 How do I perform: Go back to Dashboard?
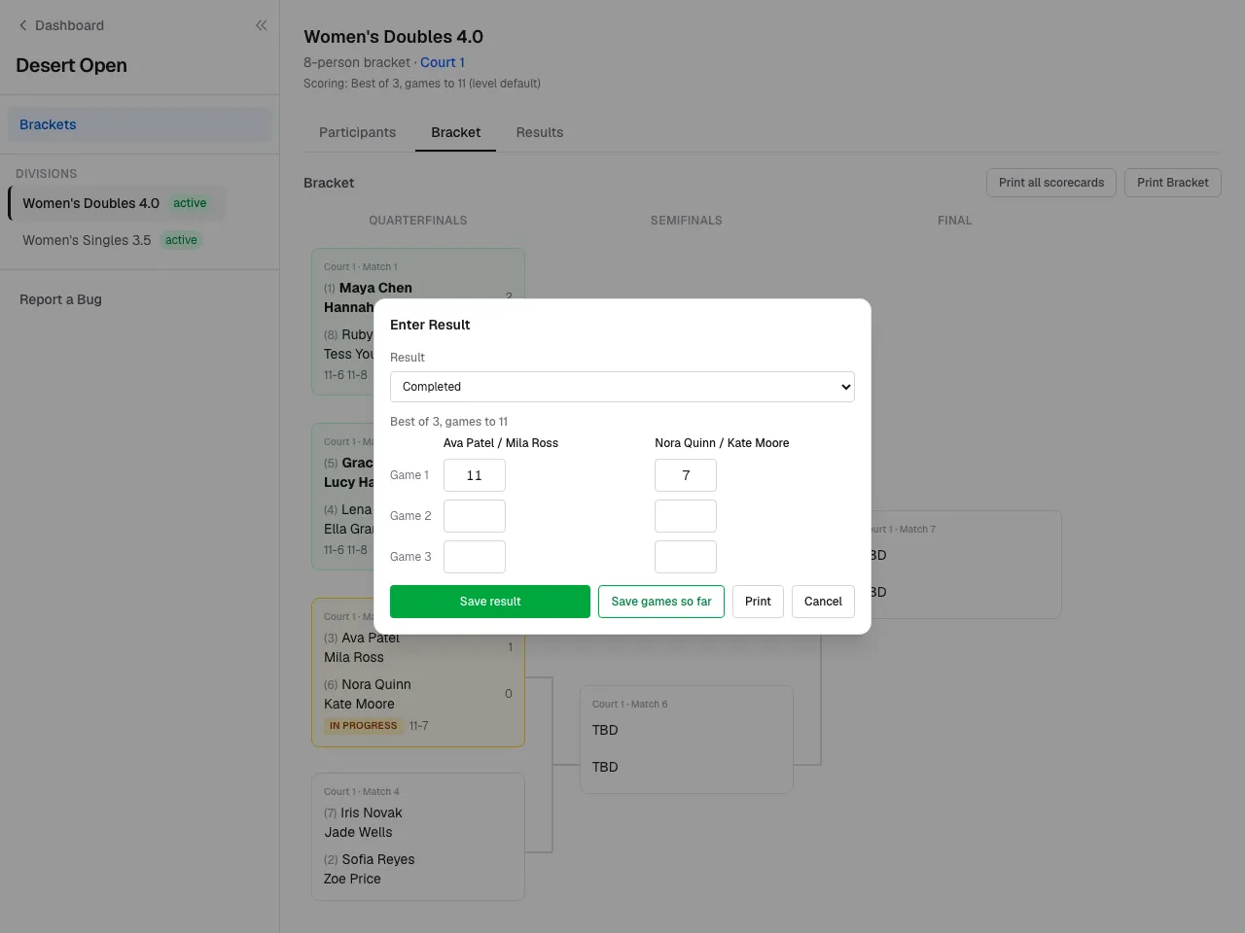click(x=61, y=25)
